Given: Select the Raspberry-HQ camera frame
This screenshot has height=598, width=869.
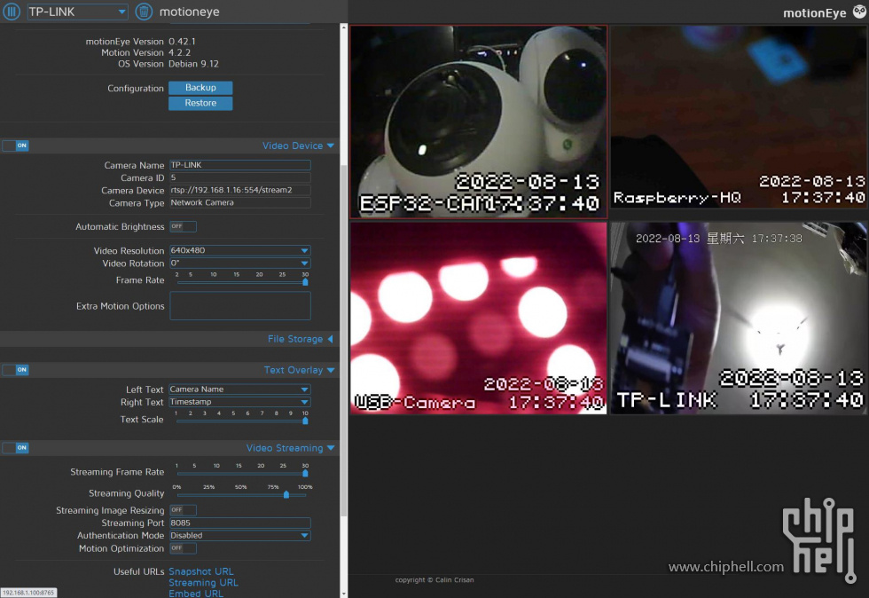Looking at the screenshot, I should pyautogui.click(x=739, y=117).
